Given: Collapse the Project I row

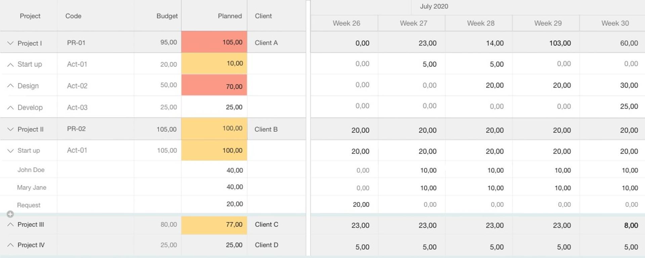Looking at the screenshot, I should point(10,43).
